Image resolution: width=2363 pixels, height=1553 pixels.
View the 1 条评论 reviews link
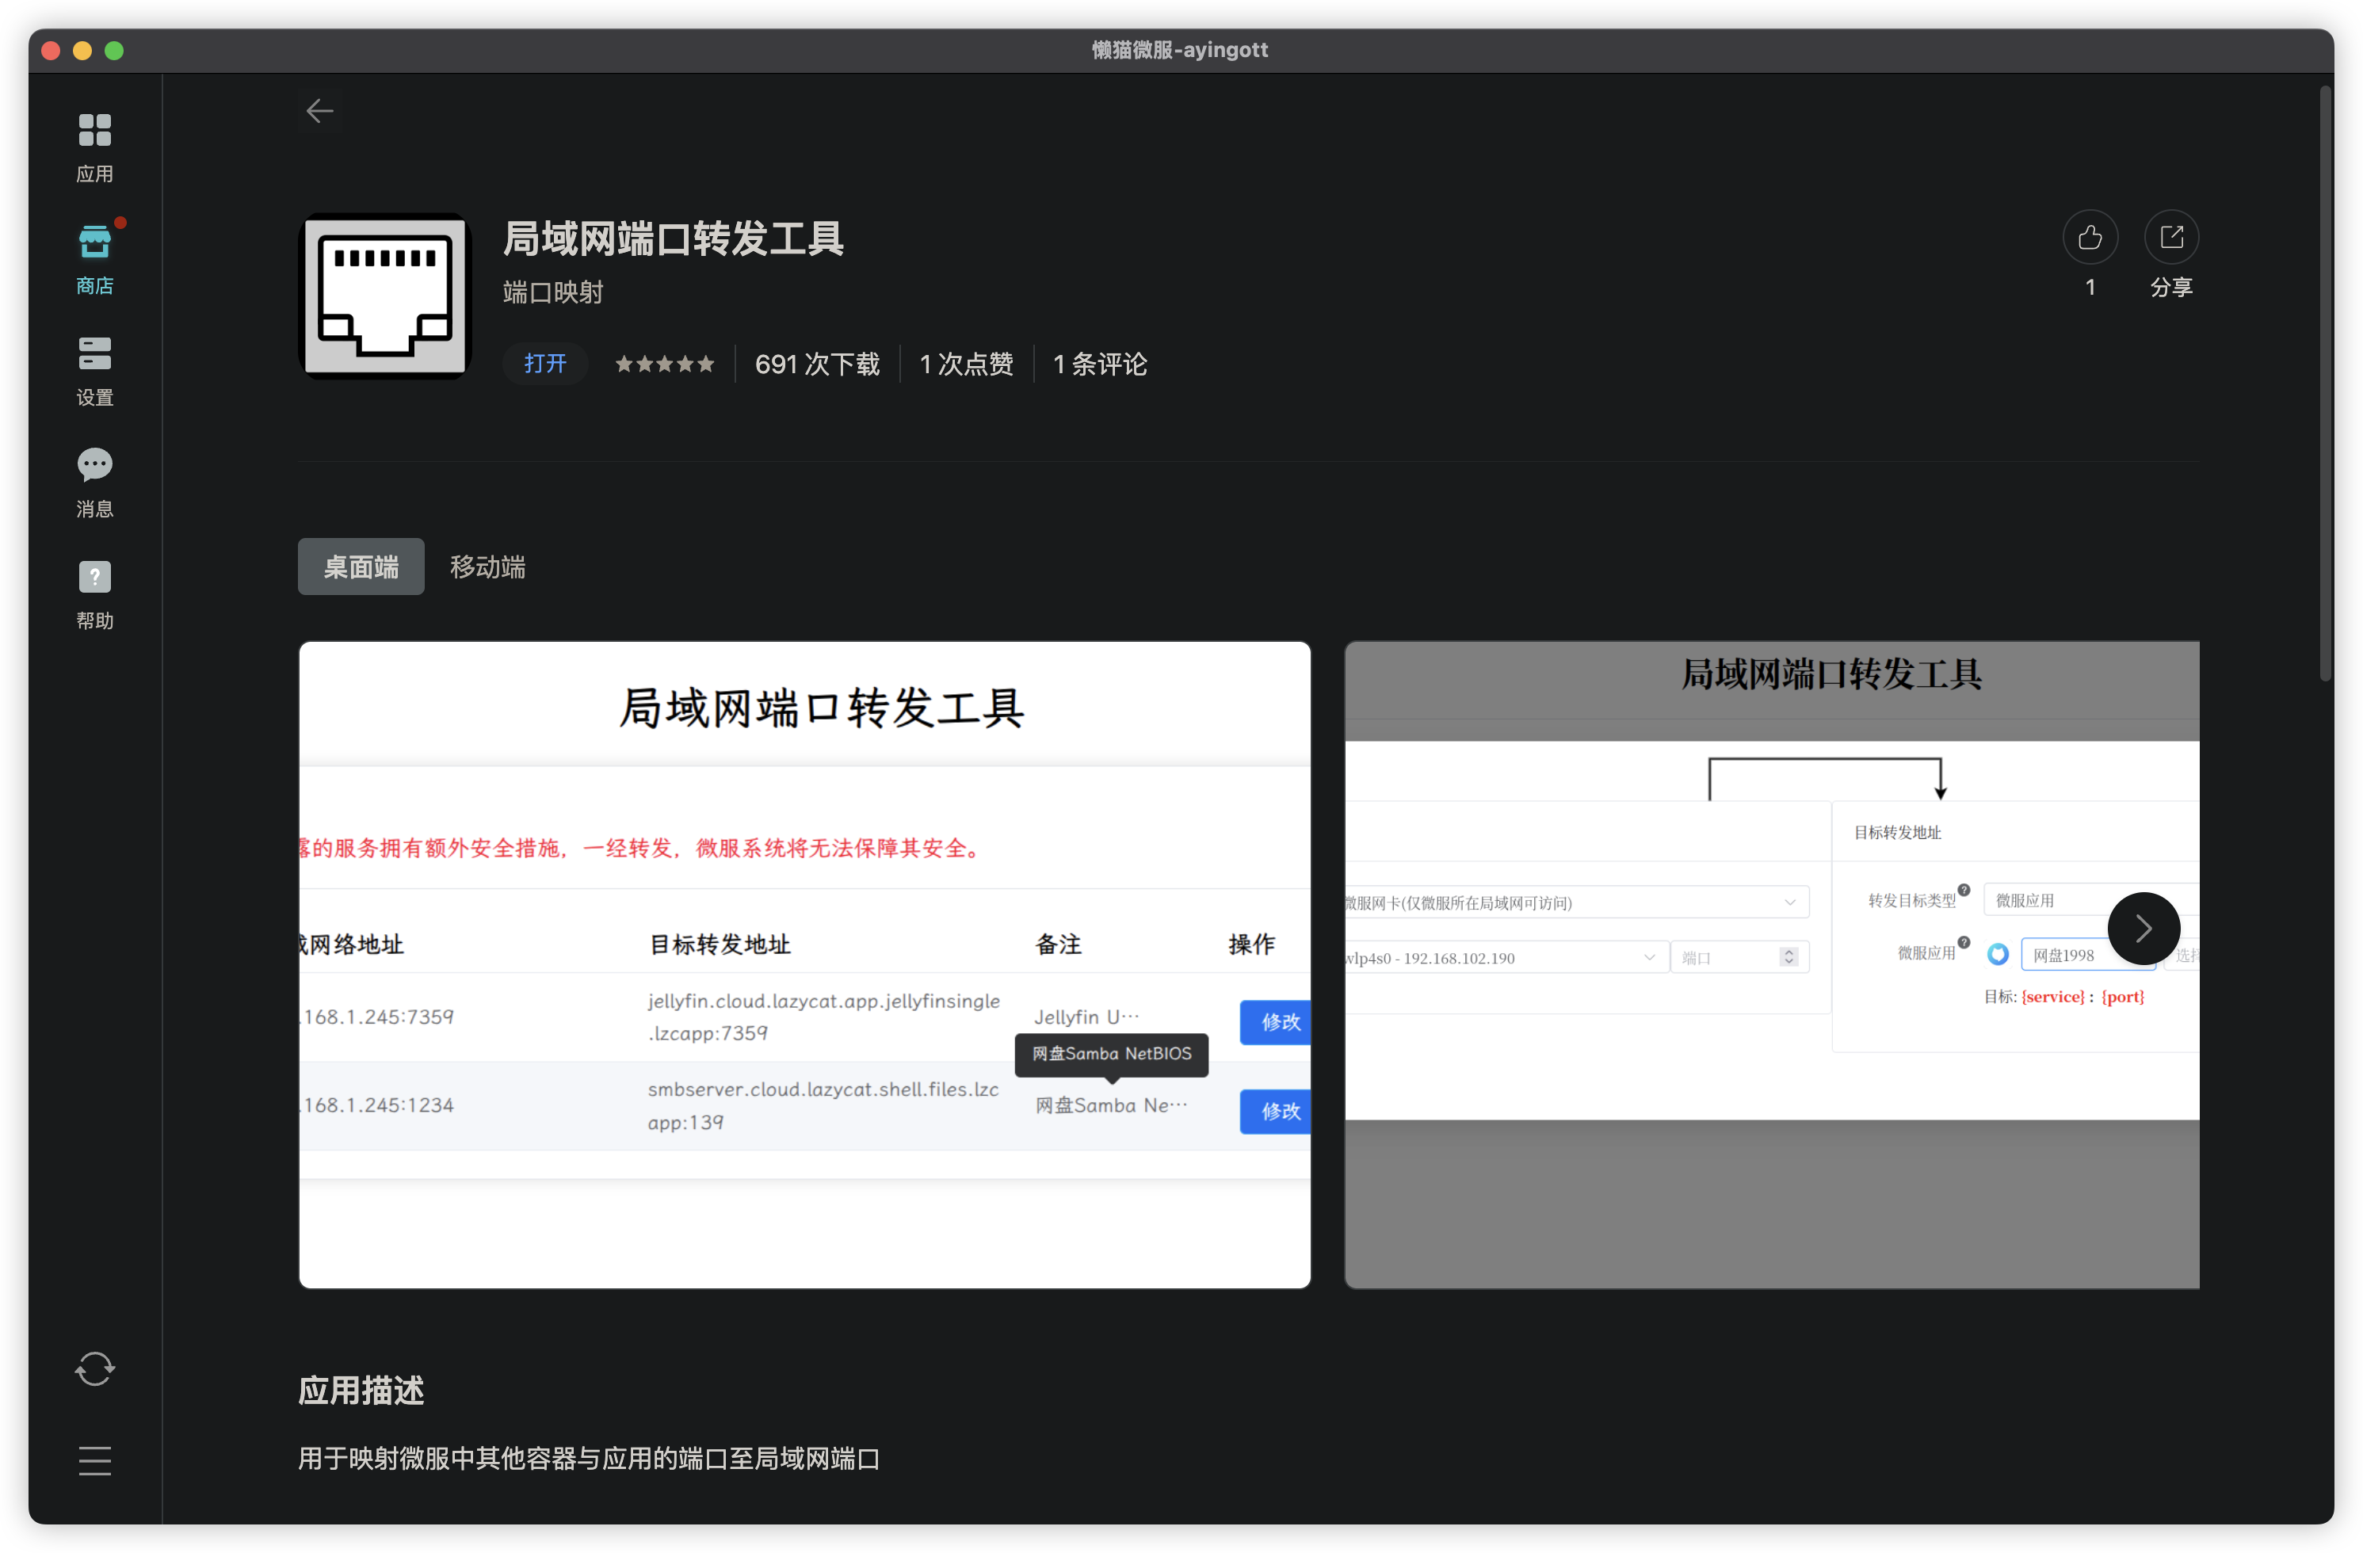point(1099,364)
